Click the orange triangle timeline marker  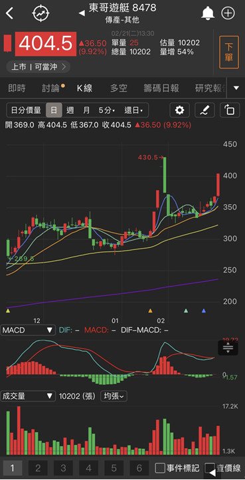[150, 310]
